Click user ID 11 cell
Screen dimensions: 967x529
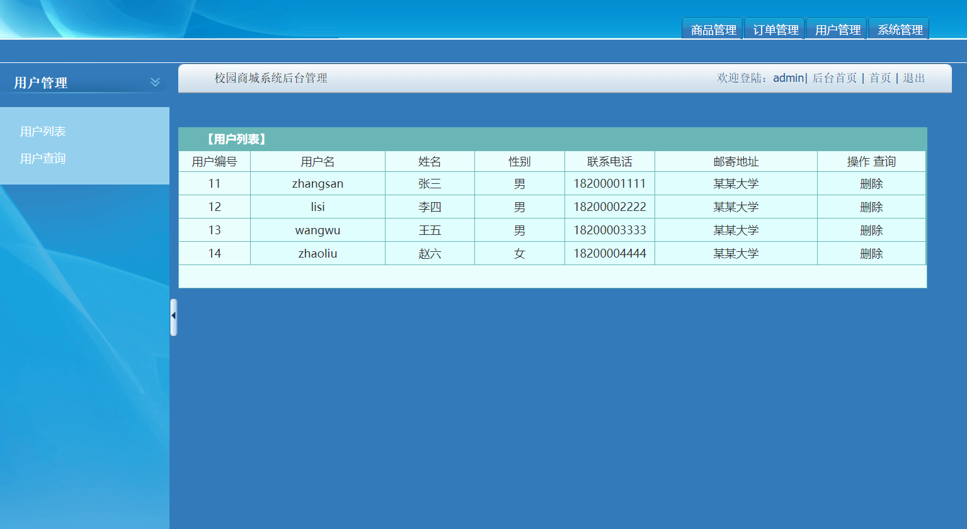point(214,184)
